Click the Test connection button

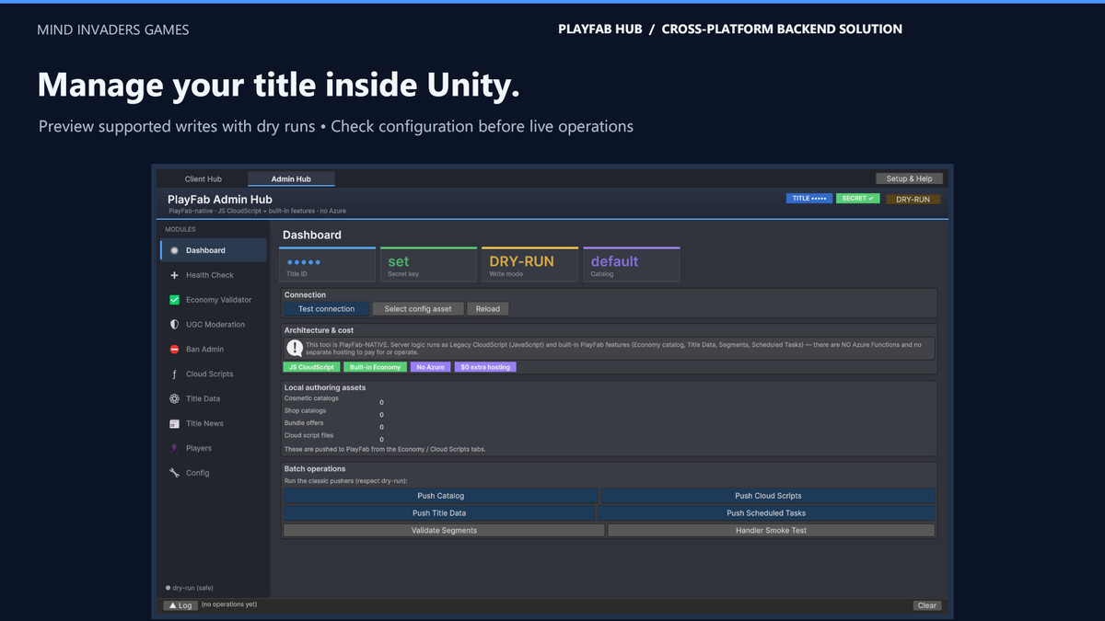click(x=326, y=309)
